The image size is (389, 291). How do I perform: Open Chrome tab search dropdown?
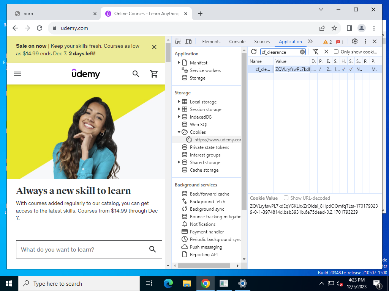pyautogui.click(x=321, y=9)
